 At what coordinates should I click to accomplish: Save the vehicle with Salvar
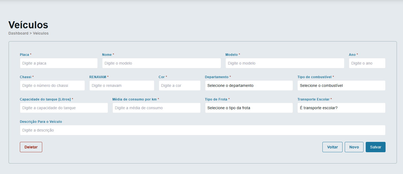(375, 147)
